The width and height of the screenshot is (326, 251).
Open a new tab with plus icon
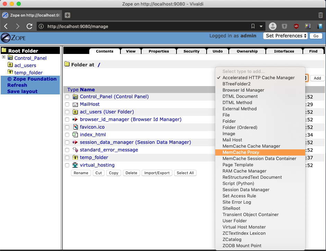67,15
